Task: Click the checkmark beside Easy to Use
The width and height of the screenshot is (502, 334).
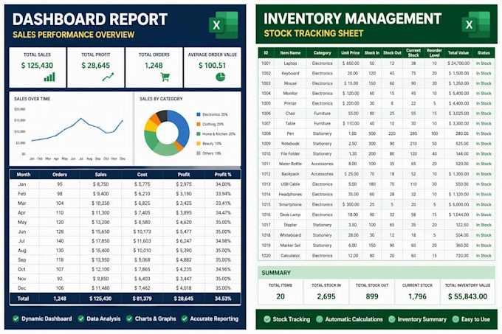Action: [x=455, y=319]
